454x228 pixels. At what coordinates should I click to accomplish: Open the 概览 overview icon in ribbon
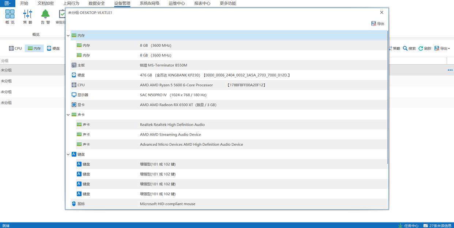pos(10,14)
